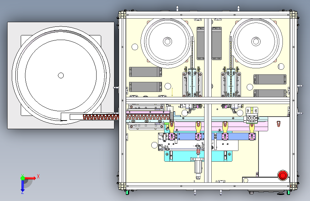Click the orange spring track outside the machine frame
This screenshot has height=201, width=310.
[x=101, y=117]
